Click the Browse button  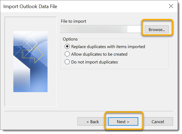[157, 29]
